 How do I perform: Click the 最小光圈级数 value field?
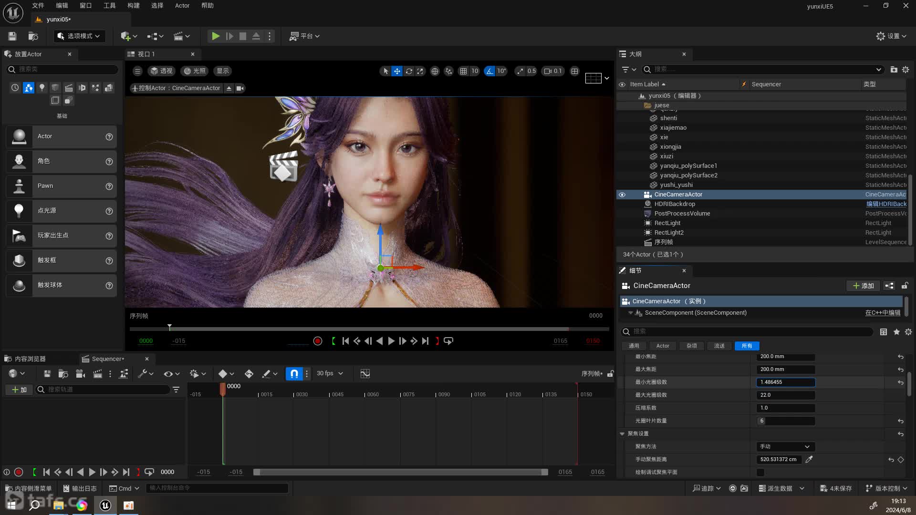(x=785, y=382)
